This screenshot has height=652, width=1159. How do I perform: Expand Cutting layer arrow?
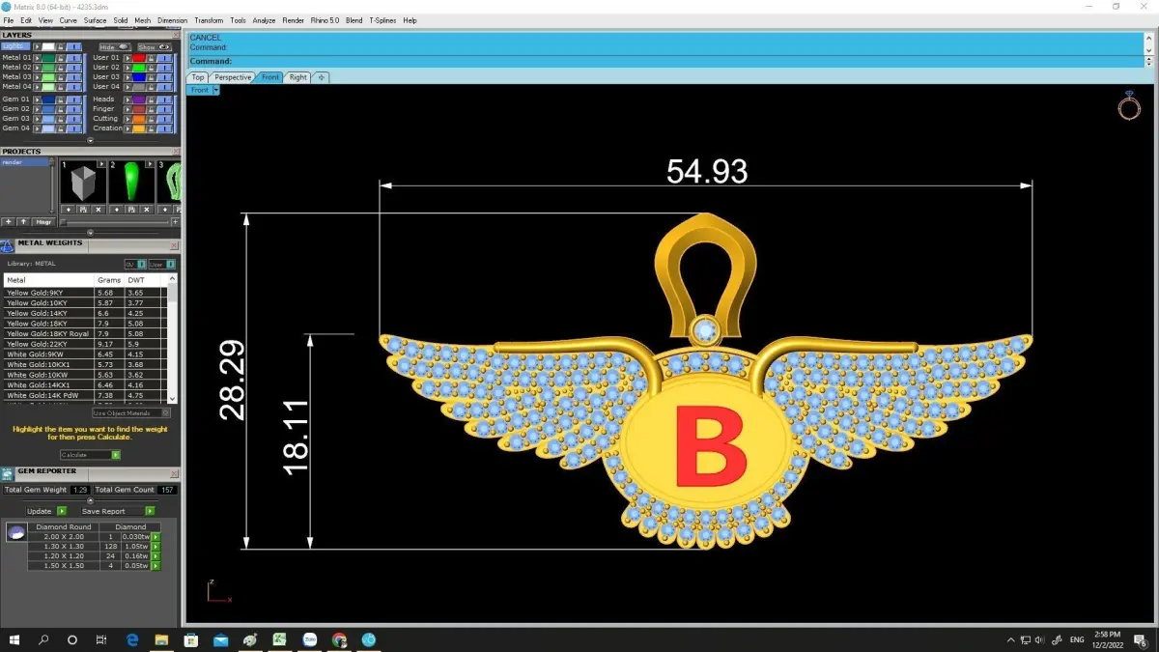tap(127, 119)
